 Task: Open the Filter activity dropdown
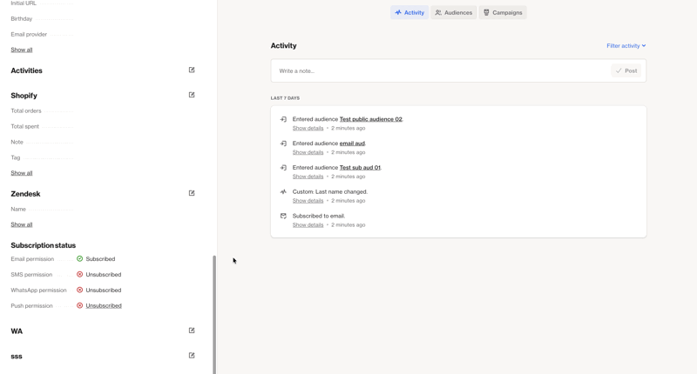click(626, 46)
